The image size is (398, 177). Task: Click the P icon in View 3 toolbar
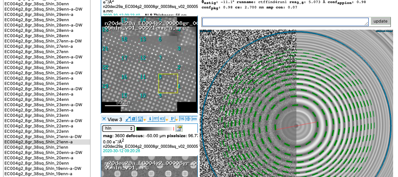coord(172,119)
